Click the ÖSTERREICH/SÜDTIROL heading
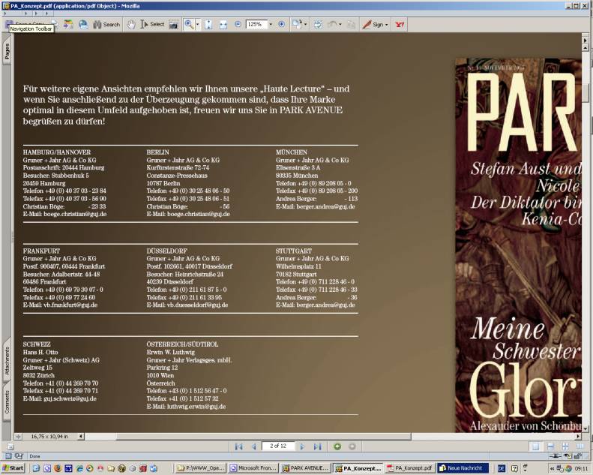Screen dimensions: 593x475 tap(182, 344)
